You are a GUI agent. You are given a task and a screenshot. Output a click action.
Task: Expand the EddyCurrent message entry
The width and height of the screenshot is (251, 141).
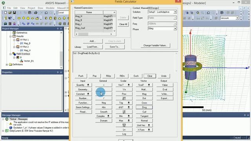[3, 131]
